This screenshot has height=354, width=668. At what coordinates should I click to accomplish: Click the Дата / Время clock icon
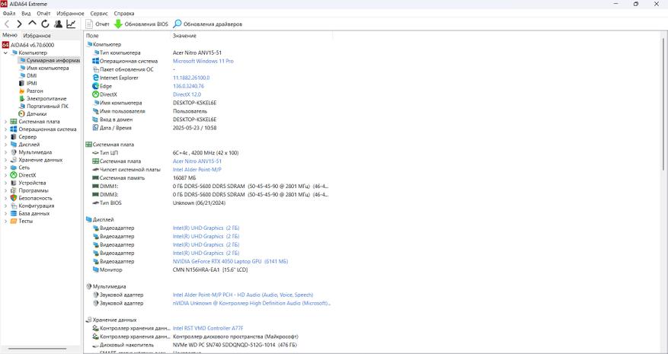pyautogui.click(x=95, y=128)
